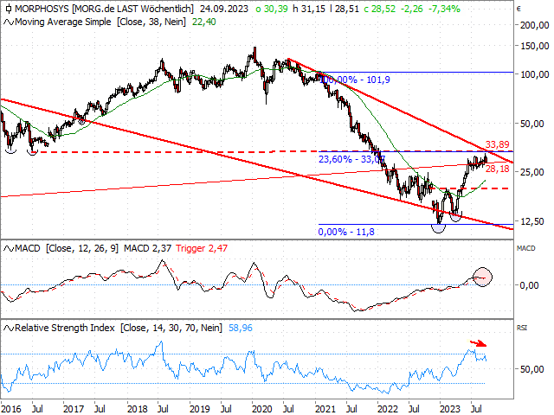
Task: Click the 2016 year label on time axis
Action: [11, 409]
